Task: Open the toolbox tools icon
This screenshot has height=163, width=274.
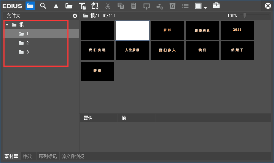Action: (x=216, y=6)
